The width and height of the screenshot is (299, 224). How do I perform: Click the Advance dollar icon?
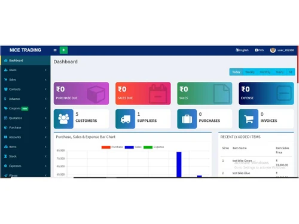coord(5,99)
